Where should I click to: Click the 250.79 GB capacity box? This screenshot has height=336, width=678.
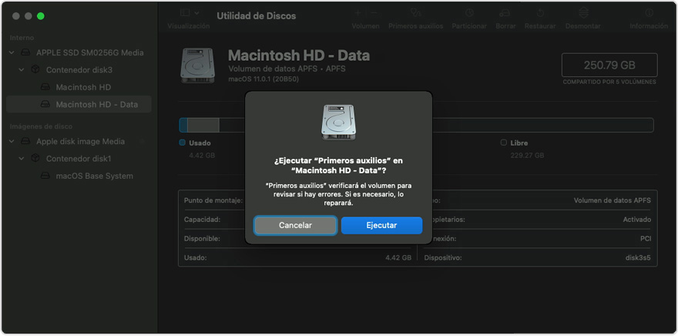609,65
